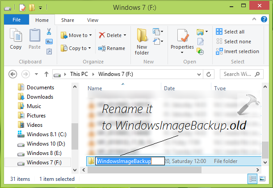The width and height of the screenshot is (273, 188).
Task: Click the Refresh button
Action: [x=209, y=75]
